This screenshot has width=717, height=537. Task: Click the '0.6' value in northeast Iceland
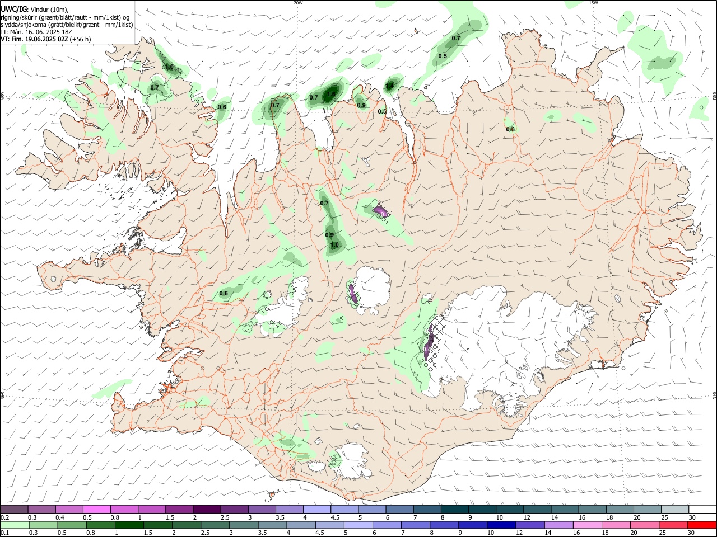(510, 129)
